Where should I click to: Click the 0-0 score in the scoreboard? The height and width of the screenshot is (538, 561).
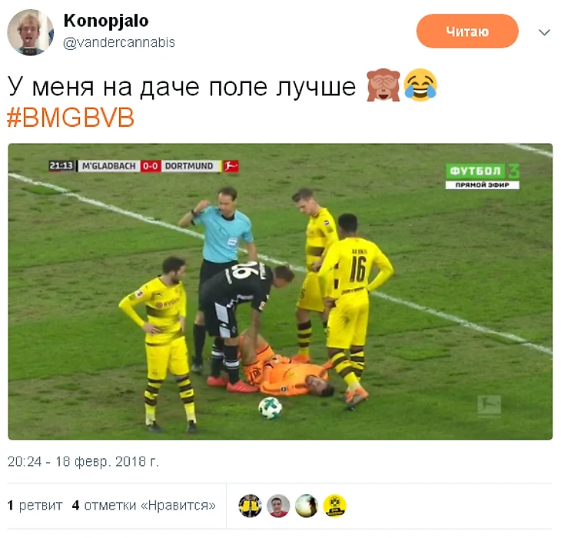click(x=151, y=166)
